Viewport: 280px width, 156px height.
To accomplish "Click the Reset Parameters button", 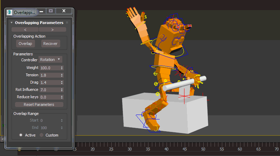I will [x=39, y=104].
